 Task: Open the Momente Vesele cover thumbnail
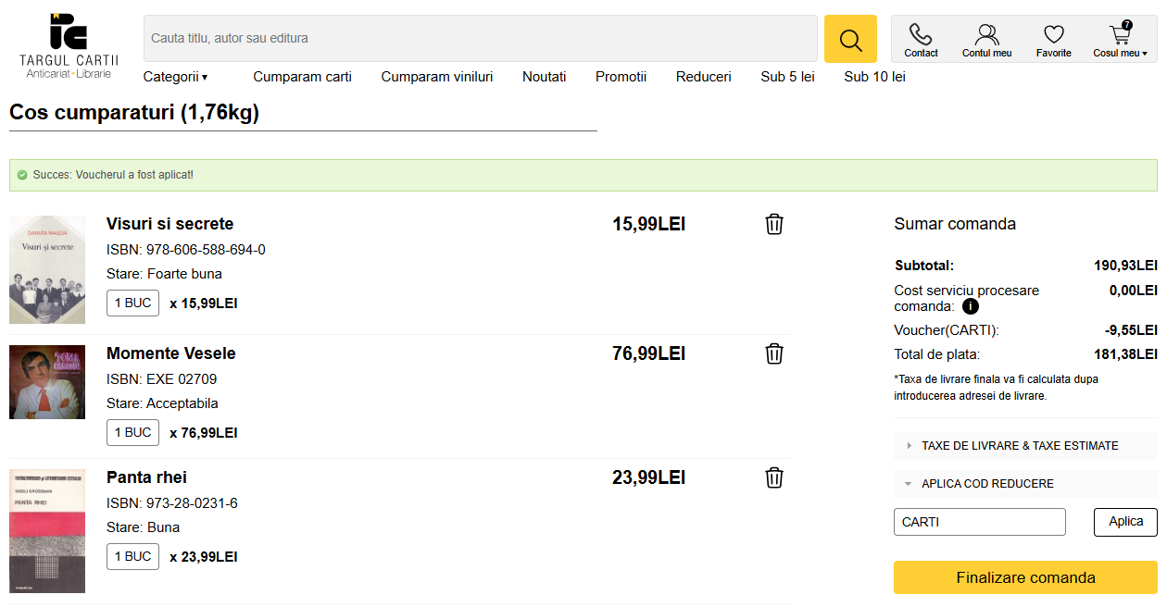coord(47,382)
